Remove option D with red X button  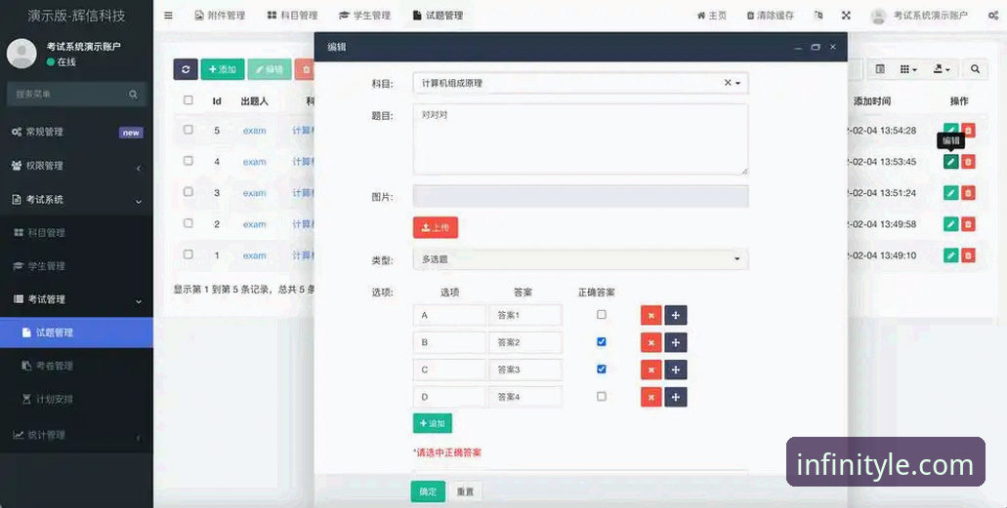click(x=651, y=397)
